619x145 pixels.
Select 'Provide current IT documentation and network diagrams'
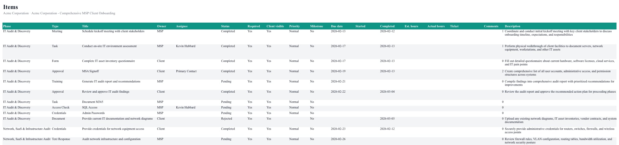[x=117, y=119]
